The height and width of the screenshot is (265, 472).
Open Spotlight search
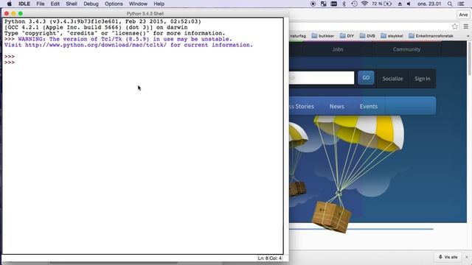(450, 4)
